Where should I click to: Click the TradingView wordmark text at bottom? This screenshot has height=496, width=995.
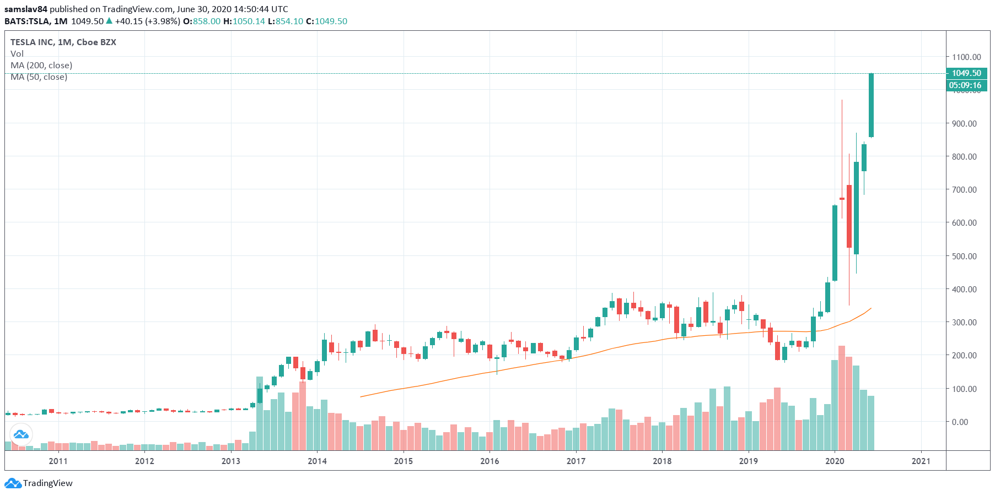click(x=48, y=483)
